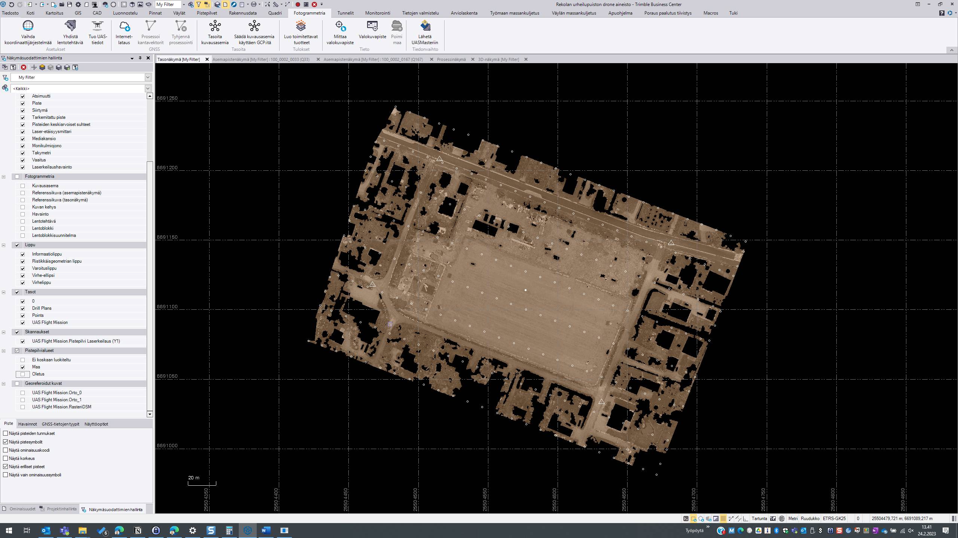Open the Pistepilvet ribbon tab

point(207,13)
